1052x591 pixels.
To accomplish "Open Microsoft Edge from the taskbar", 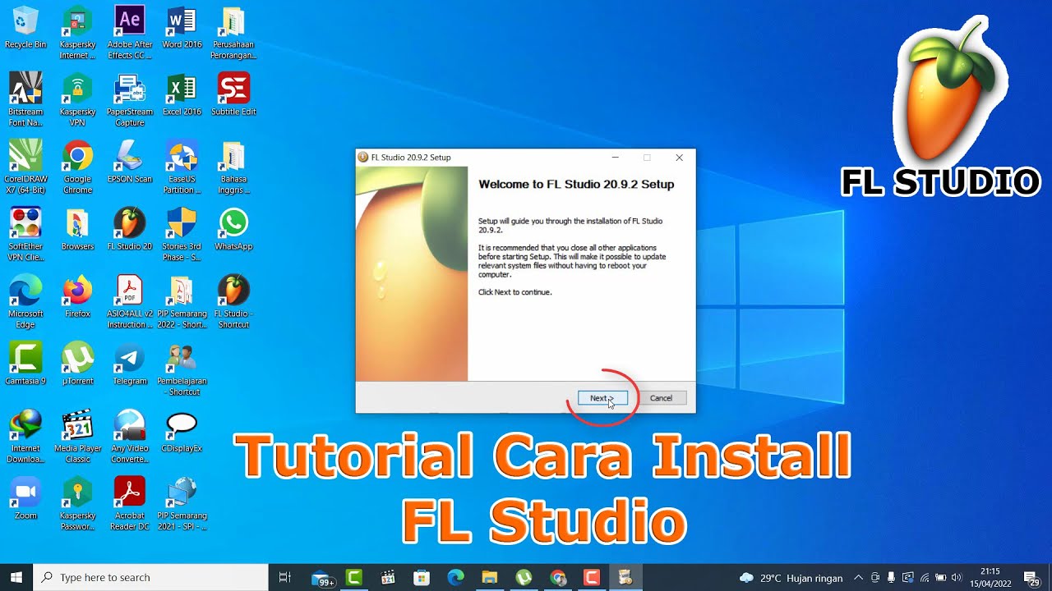I will point(456,577).
